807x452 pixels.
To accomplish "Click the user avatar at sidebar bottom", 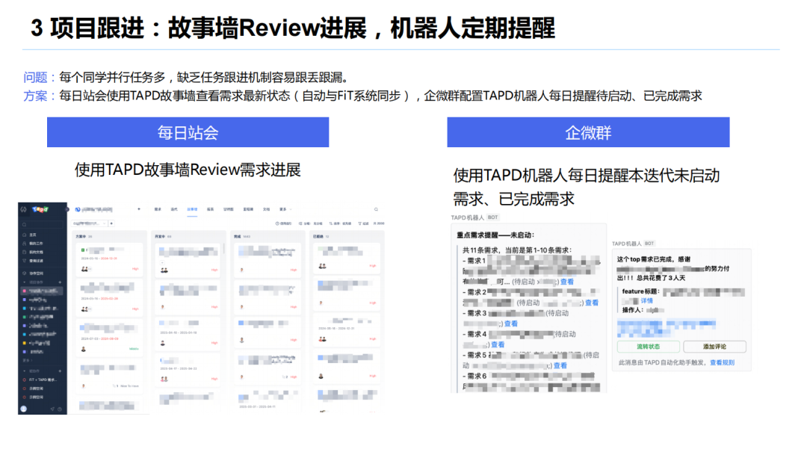I will point(24,409).
